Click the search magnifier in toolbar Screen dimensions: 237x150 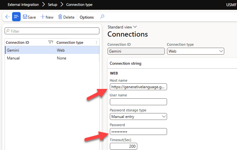tap(102, 17)
